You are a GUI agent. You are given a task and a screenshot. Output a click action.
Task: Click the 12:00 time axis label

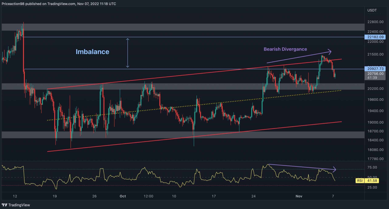pos(149,196)
